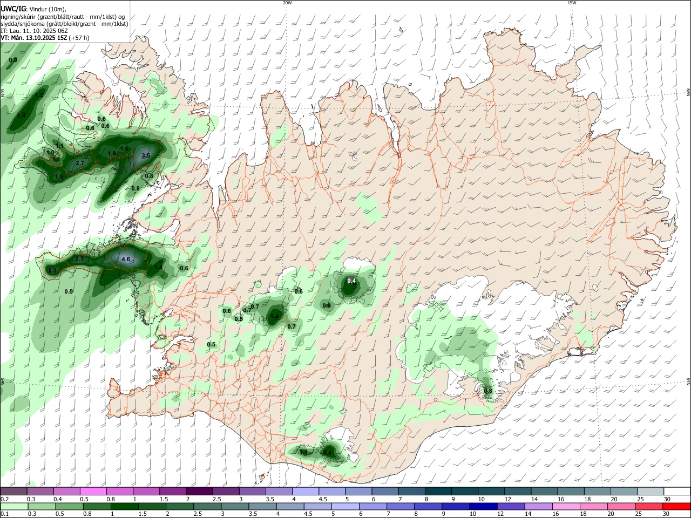Click the lower-row light pink 16–18 swatch
Viewport: 691px width, 518px height.
[x=566, y=506]
